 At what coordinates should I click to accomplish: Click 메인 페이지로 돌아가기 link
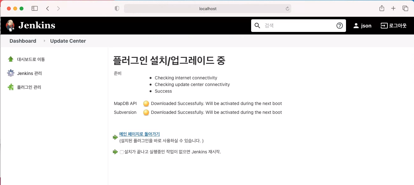[x=139, y=134]
